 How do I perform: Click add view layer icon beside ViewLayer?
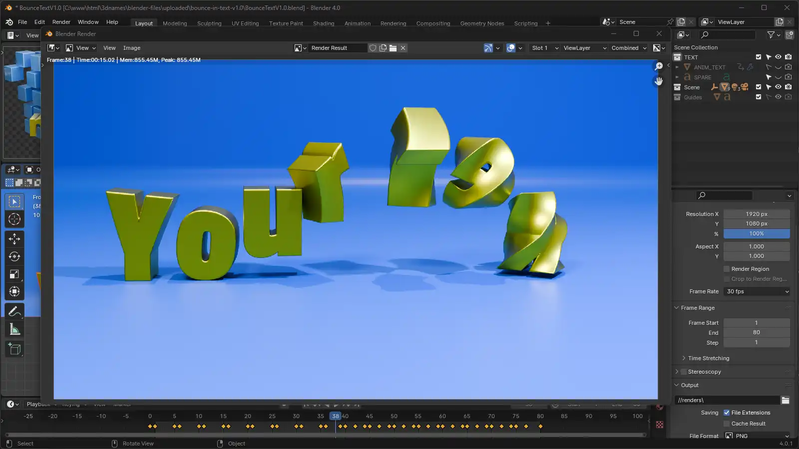(x=779, y=22)
